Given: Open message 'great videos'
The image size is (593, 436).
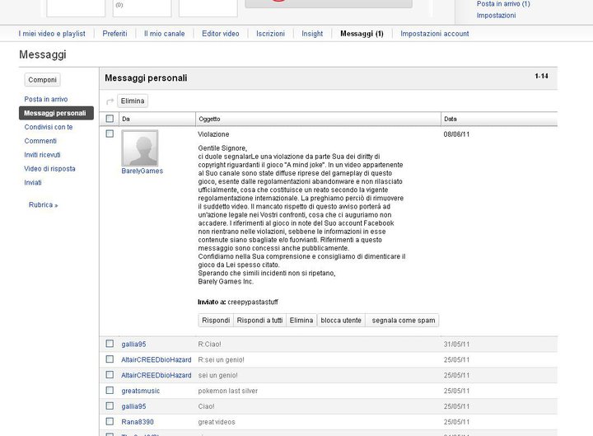Looking at the screenshot, I should coord(217,422).
